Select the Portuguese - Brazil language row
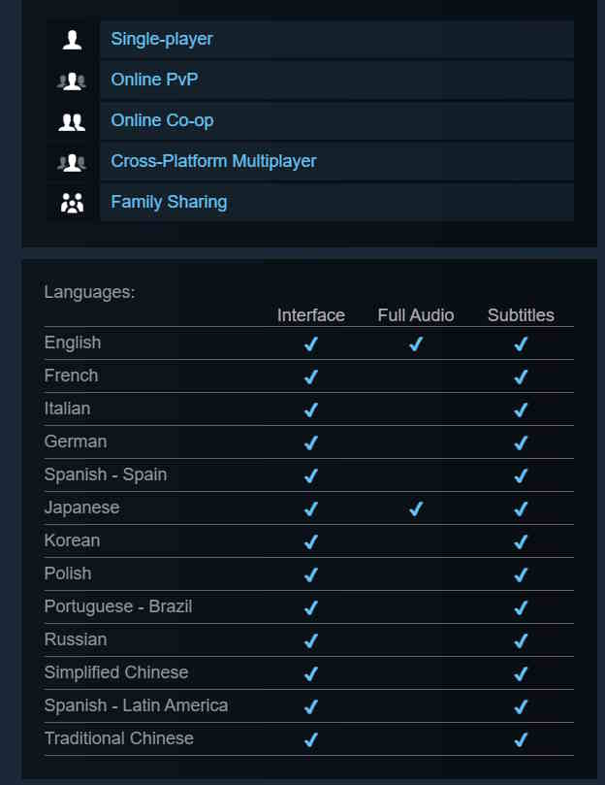The width and height of the screenshot is (605, 785). point(118,606)
